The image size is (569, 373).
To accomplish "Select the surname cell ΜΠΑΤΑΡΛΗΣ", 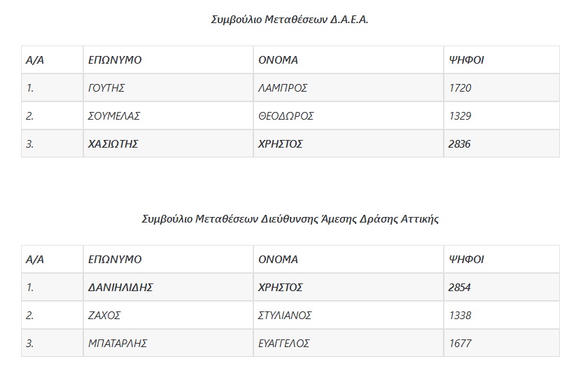I will [118, 344].
